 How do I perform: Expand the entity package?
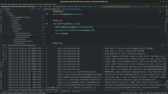tap(11, 21)
